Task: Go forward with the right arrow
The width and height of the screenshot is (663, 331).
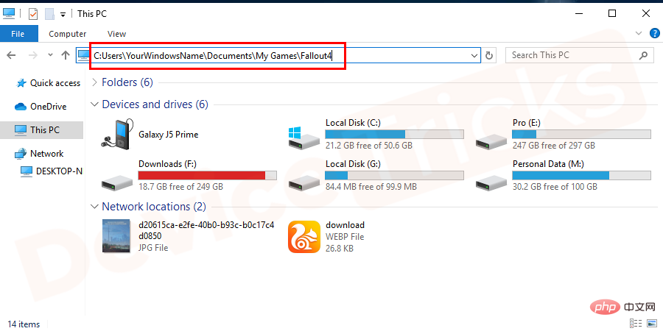Action: (x=32, y=55)
